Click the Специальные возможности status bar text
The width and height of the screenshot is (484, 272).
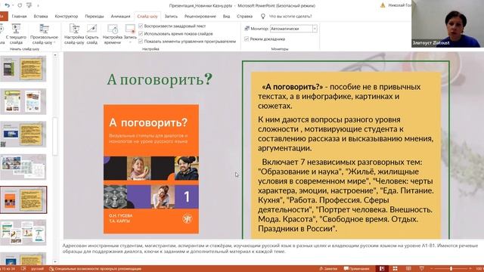(98, 269)
